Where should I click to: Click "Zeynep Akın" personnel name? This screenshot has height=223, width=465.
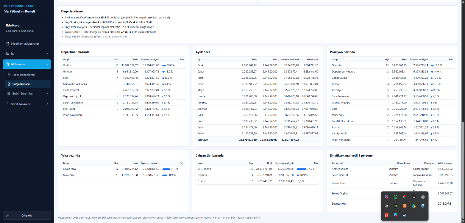pos(339,204)
